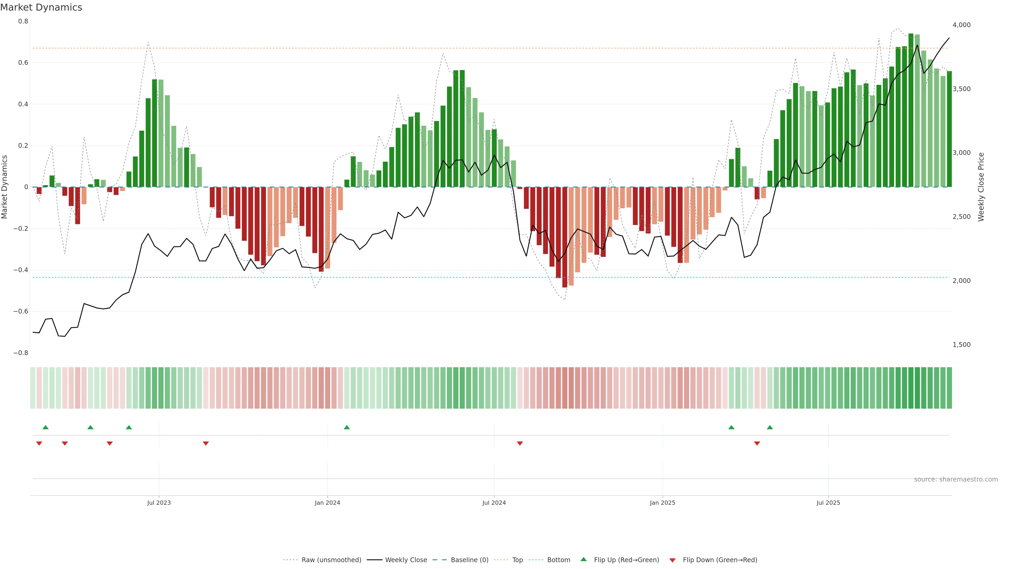Click leftmost green flip-up triangle marker
Viewport: 1011px width, 569px height.
46,427
